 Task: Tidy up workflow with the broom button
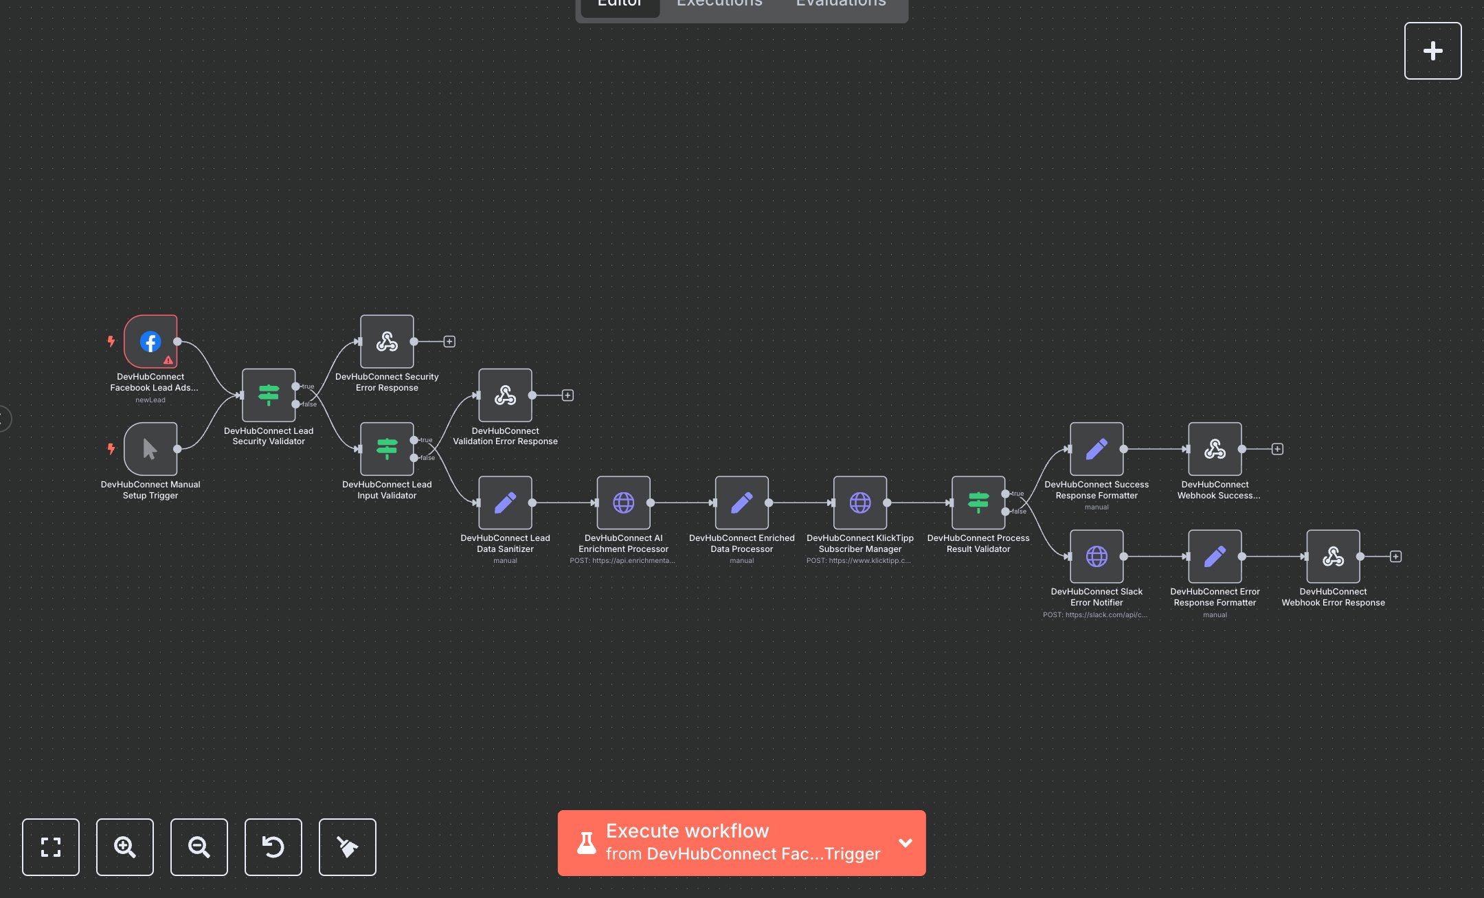pyautogui.click(x=348, y=847)
